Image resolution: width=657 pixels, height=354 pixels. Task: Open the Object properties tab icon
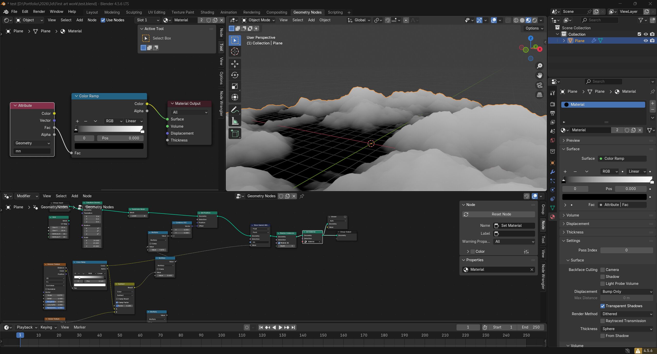pos(552,163)
